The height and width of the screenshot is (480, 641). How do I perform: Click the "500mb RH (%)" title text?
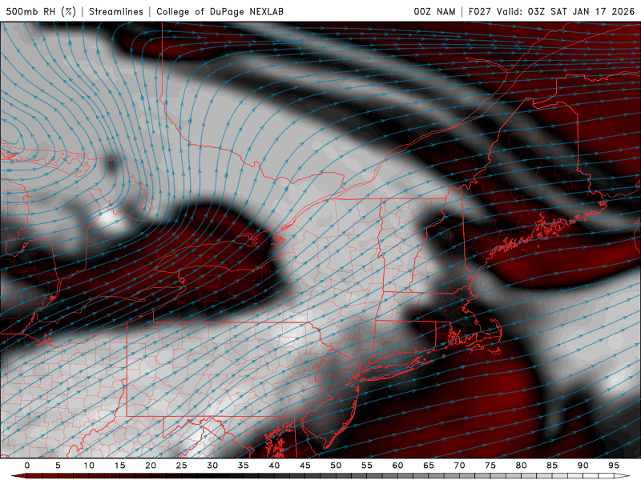point(42,11)
